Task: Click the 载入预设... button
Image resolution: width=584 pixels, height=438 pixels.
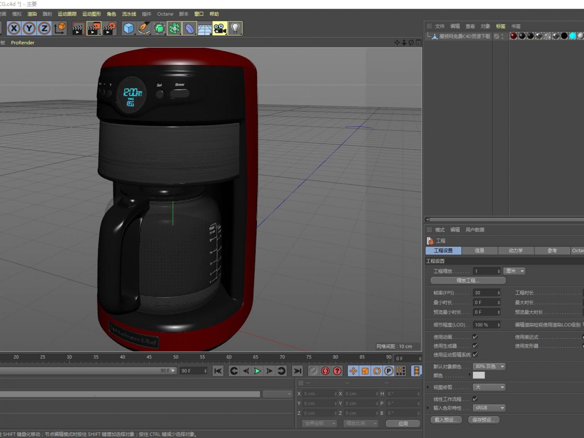Action: pyautogui.click(x=446, y=420)
